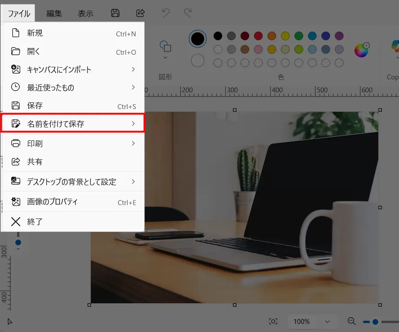Click the import icon beside キャンバスにインポート
Viewport: 399px width, 332px height.
pos(16,69)
